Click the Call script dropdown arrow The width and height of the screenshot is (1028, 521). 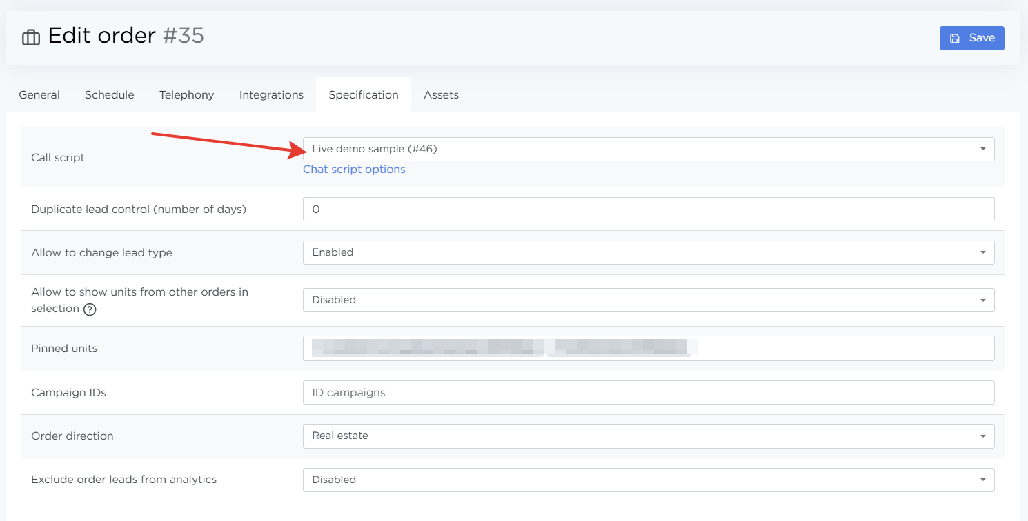point(982,150)
